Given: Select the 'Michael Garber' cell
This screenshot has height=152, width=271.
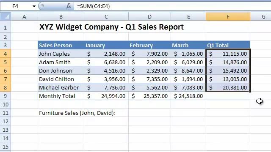Looking at the screenshot, I should [x=61, y=87].
